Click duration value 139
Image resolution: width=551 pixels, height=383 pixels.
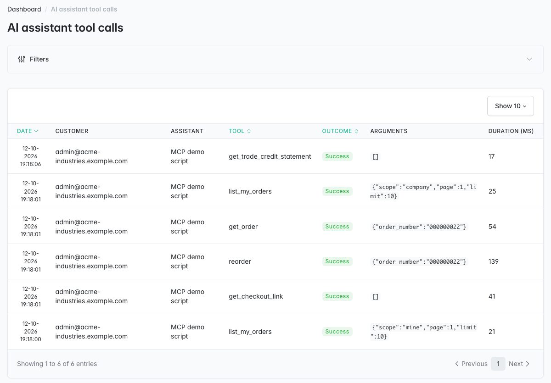[493, 261]
